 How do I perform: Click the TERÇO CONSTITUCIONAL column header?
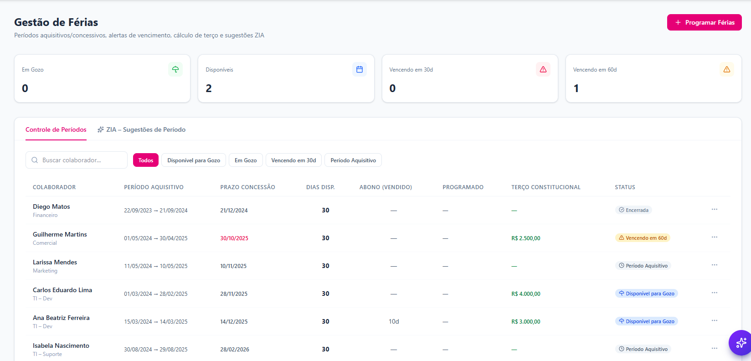tap(546, 187)
